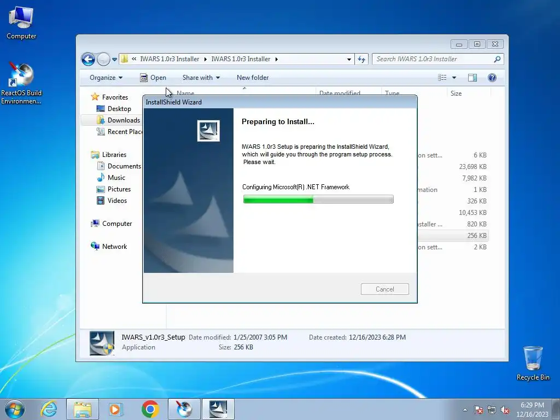
Task: Open the more view options dropdown arrow
Action: (x=454, y=78)
